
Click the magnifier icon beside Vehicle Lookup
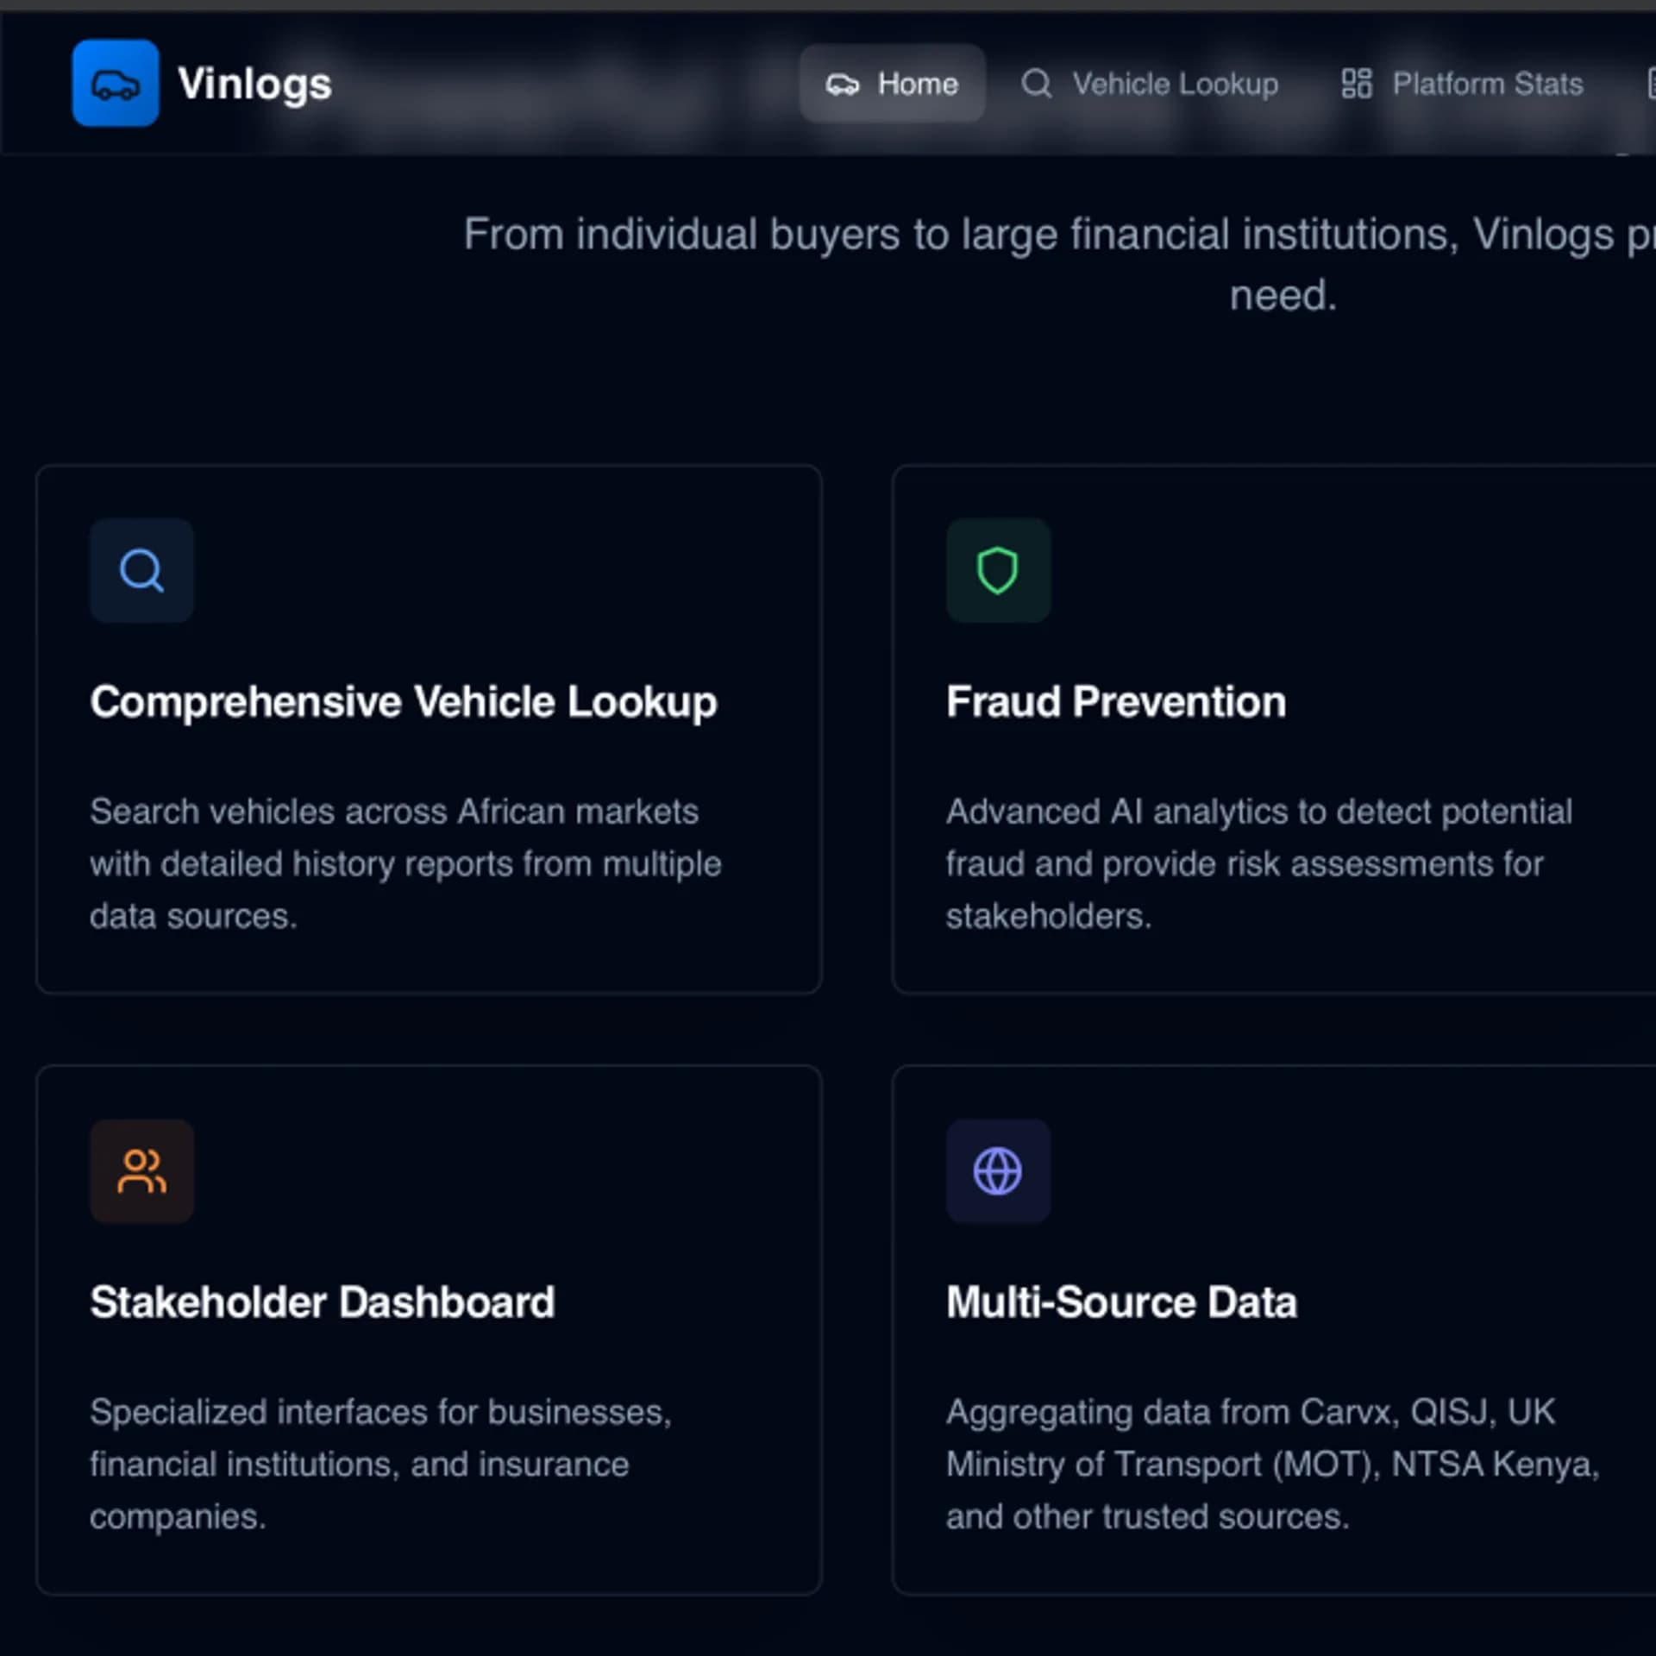point(1036,85)
